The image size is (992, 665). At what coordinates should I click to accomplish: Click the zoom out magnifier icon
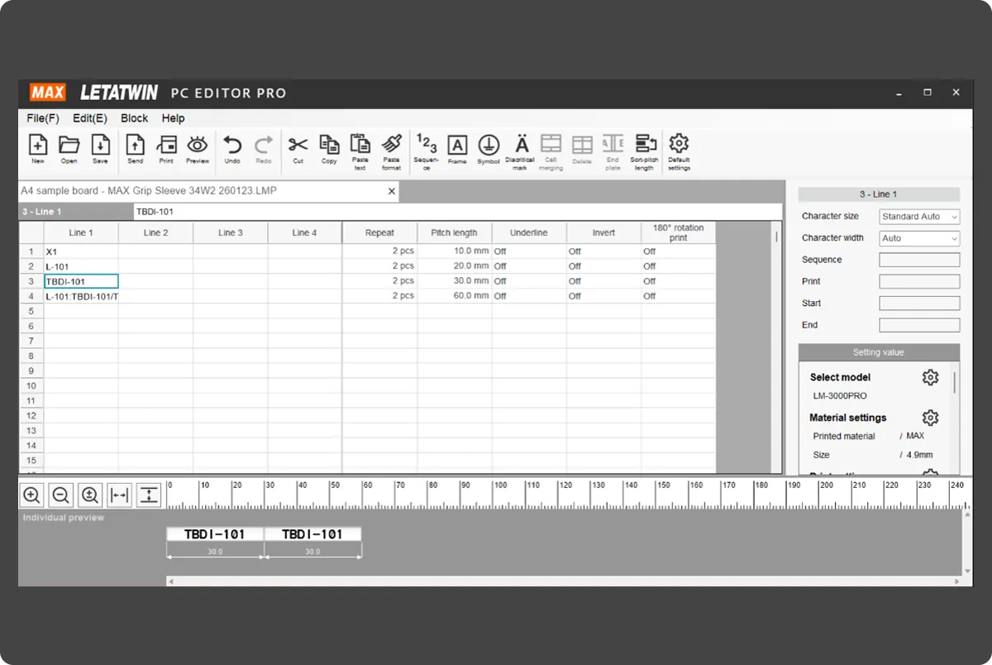[61, 495]
